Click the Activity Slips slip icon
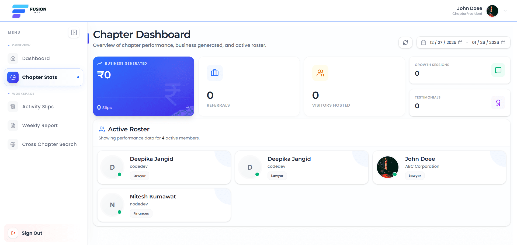The height and width of the screenshot is (245, 517). (x=13, y=107)
